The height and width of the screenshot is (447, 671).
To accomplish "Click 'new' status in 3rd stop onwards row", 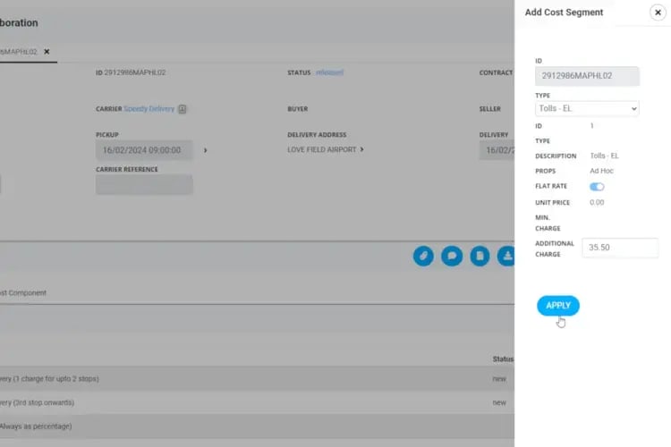I will point(499,403).
